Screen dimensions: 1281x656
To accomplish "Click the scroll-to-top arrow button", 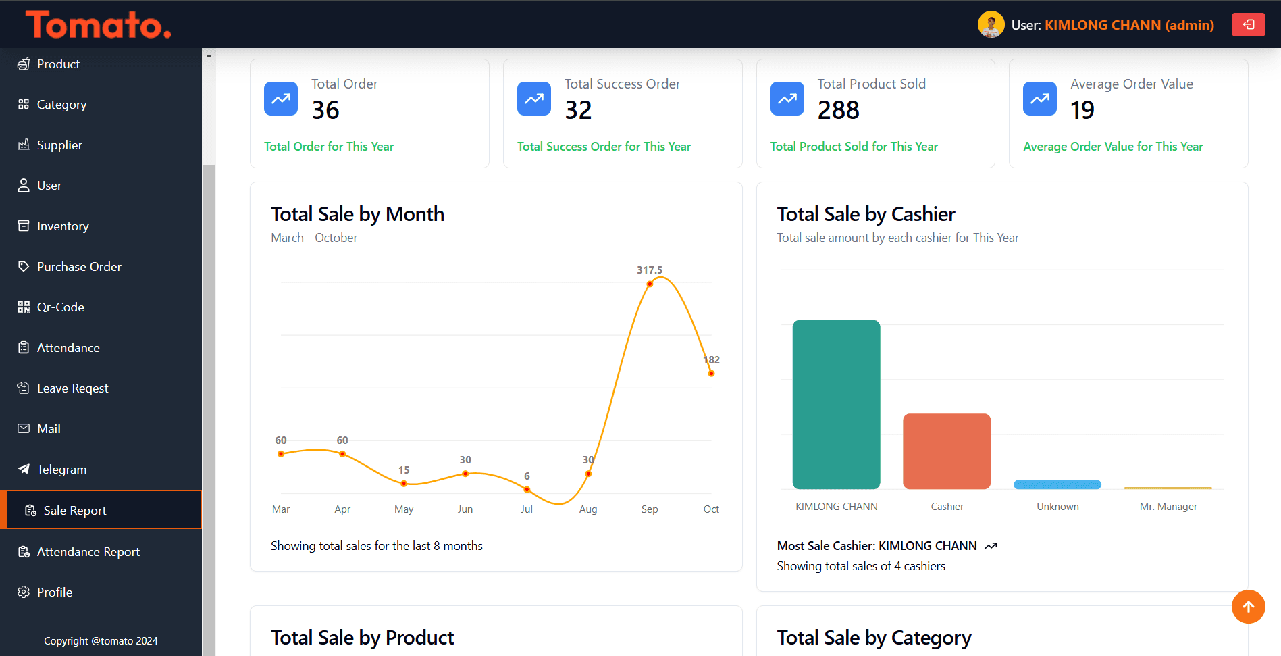I will (1248, 607).
